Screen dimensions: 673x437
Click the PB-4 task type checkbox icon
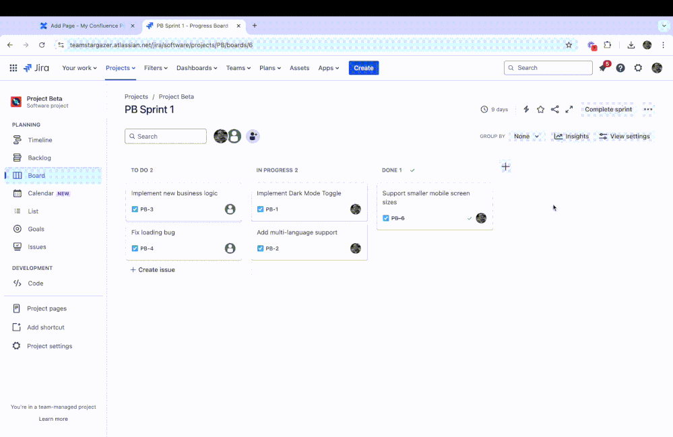[x=135, y=248]
